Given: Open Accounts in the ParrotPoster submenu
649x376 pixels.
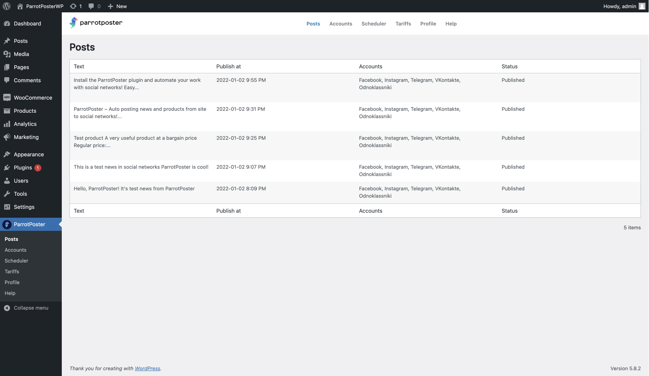Looking at the screenshot, I should [x=15, y=250].
